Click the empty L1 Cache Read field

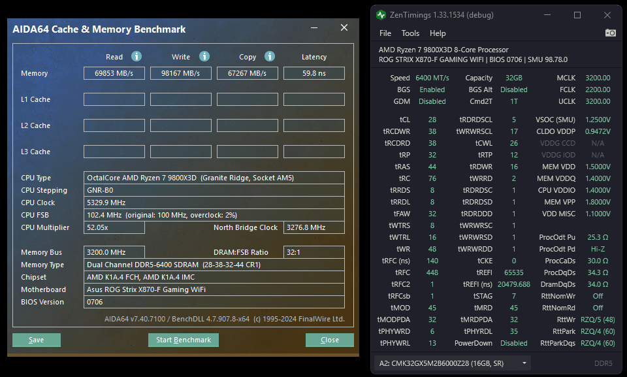[x=114, y=99]
